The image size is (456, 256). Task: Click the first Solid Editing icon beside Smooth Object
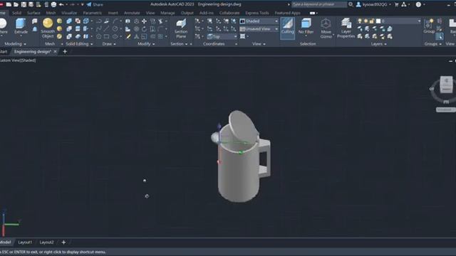pos(69,21)
